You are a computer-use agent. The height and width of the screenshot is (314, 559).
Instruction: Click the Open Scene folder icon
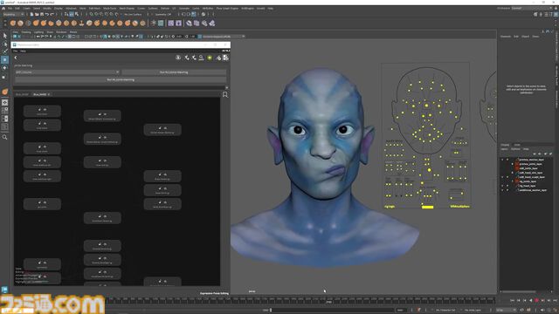click(x=37, y=14)
